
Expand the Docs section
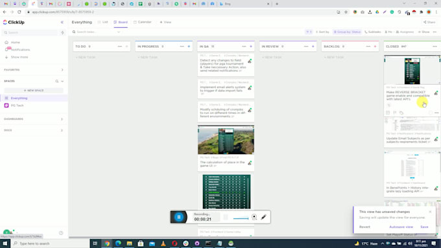click(x=62, y=130)
